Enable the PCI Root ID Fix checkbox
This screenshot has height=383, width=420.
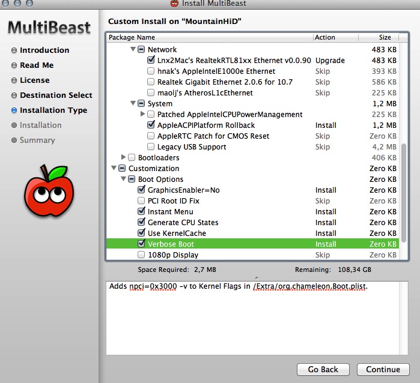click(141, 201)
